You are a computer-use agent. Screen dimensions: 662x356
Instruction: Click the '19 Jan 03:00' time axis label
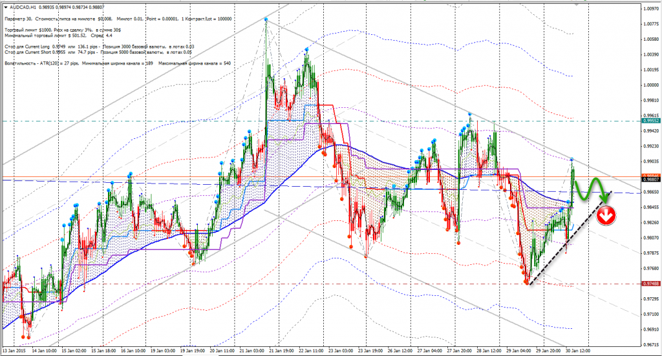click(x=163, y=351)
